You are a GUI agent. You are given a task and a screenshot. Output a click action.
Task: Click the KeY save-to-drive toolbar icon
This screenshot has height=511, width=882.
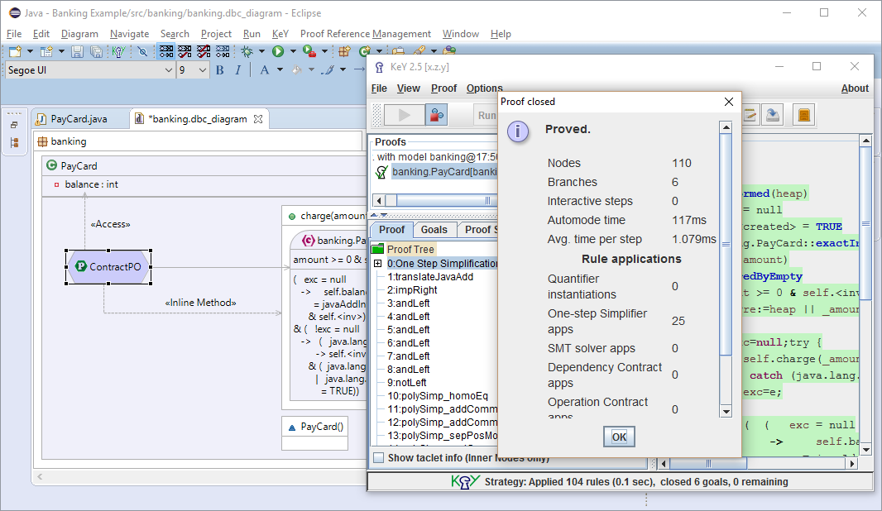[774, 115]
